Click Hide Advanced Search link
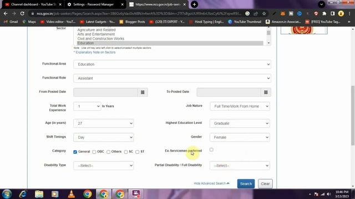This screenshot has height=199, width=355. click(x=211, y=184)
